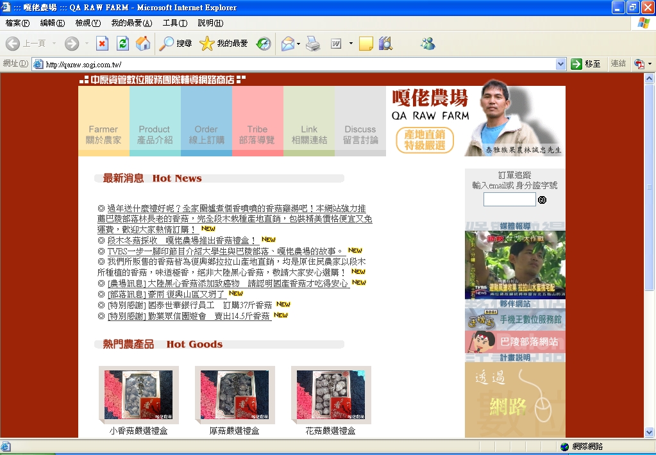Open the PDF toolbar dropdown arrow
The image size is (656, 455).
click(650, 64)
